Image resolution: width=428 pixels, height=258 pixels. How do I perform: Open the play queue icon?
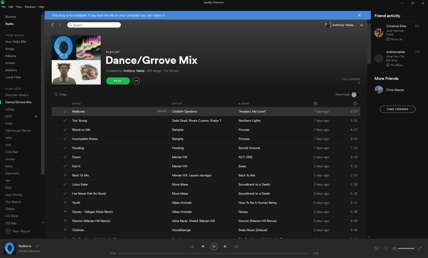377,248
